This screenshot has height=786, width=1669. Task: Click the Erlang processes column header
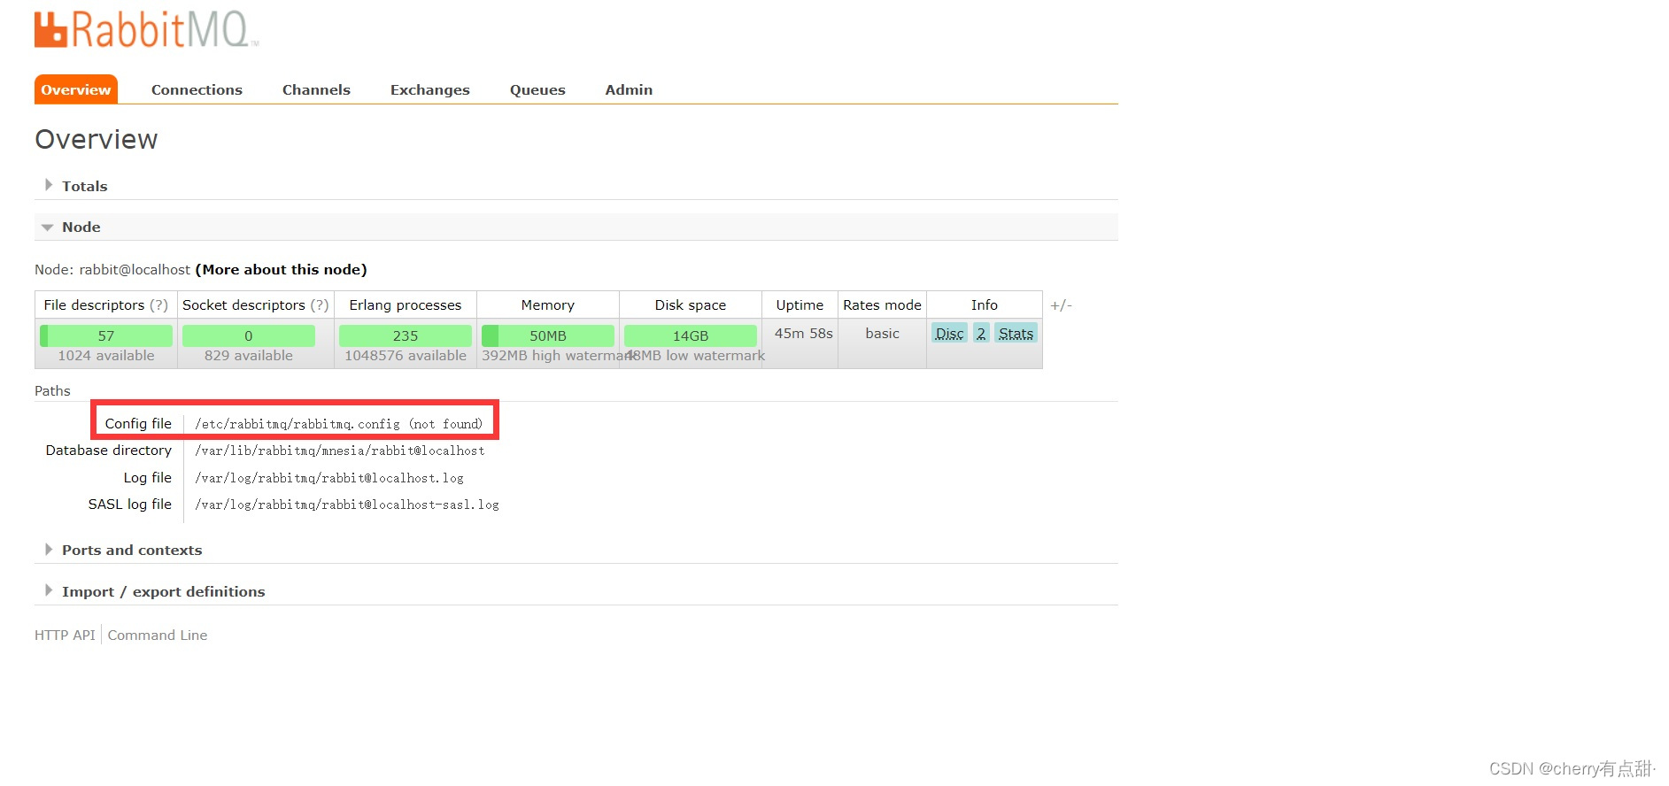coord(406,304)
